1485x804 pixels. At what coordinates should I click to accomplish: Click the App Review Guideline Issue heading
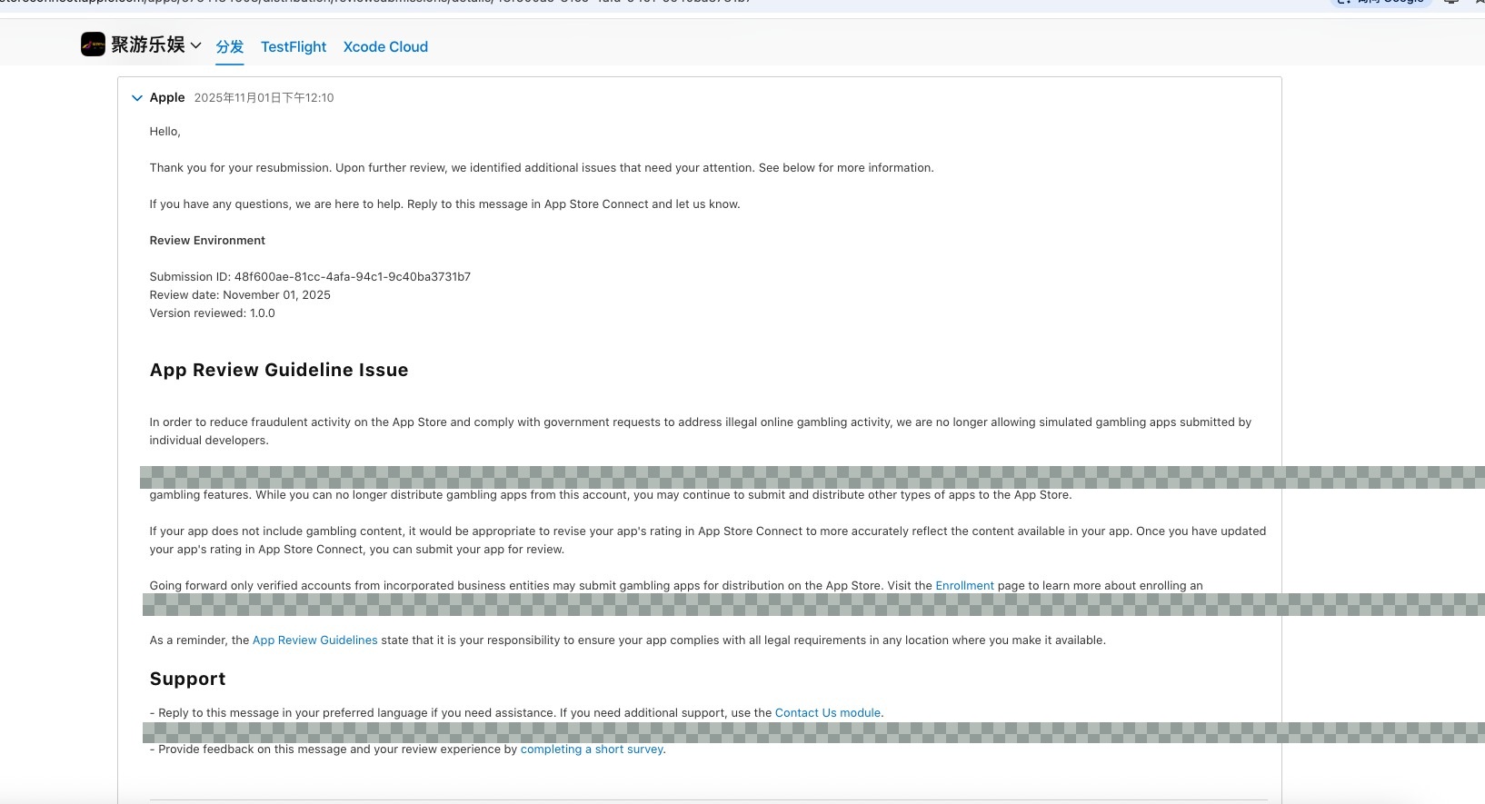click(x=279, y=370)
